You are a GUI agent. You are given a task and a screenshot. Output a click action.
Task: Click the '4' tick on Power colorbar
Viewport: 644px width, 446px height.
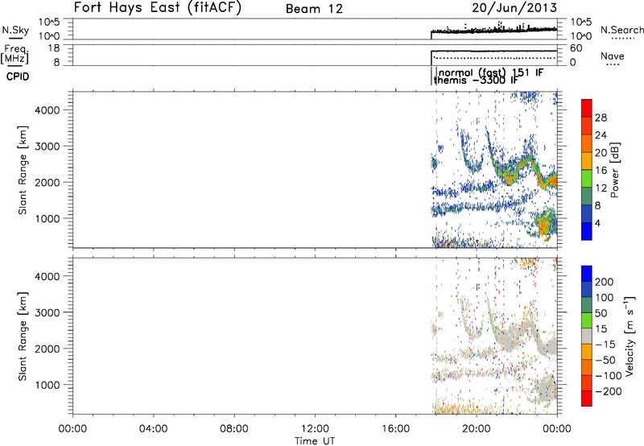click(597, 223)
